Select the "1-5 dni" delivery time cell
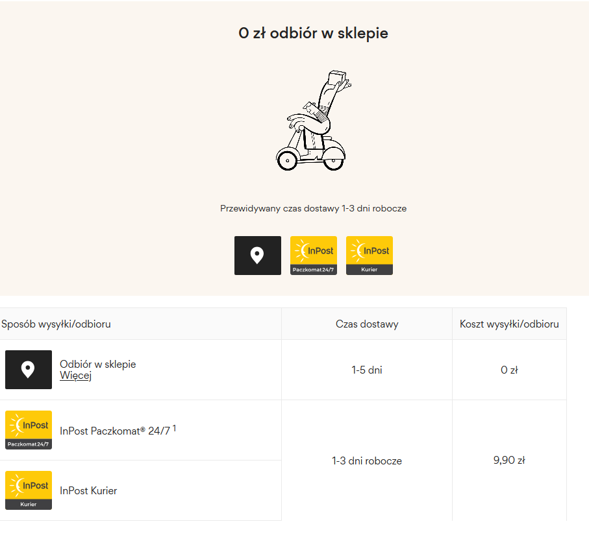This screenshot has width=589, height=539. tap(367, 370)
